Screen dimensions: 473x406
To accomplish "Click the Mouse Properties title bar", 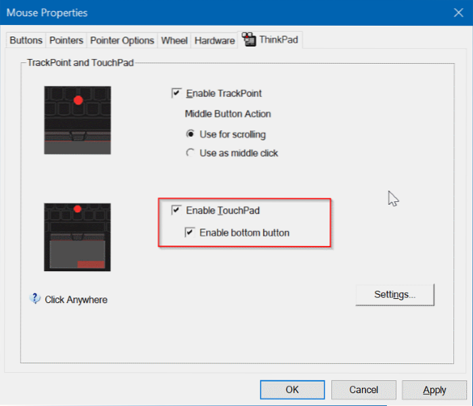I will coord(203,12).
